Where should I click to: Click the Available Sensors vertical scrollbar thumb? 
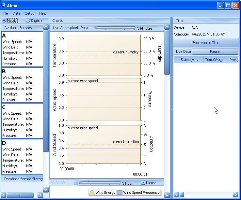46,91
